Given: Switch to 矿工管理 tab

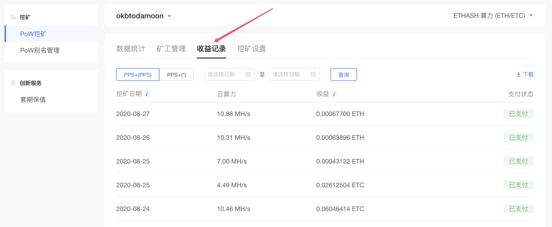Looking at the screenshot, I should [x=171, y=48].
